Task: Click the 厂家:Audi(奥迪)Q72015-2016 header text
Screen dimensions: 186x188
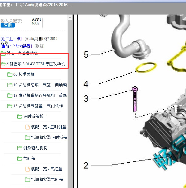Action: [x=42, y=5]
